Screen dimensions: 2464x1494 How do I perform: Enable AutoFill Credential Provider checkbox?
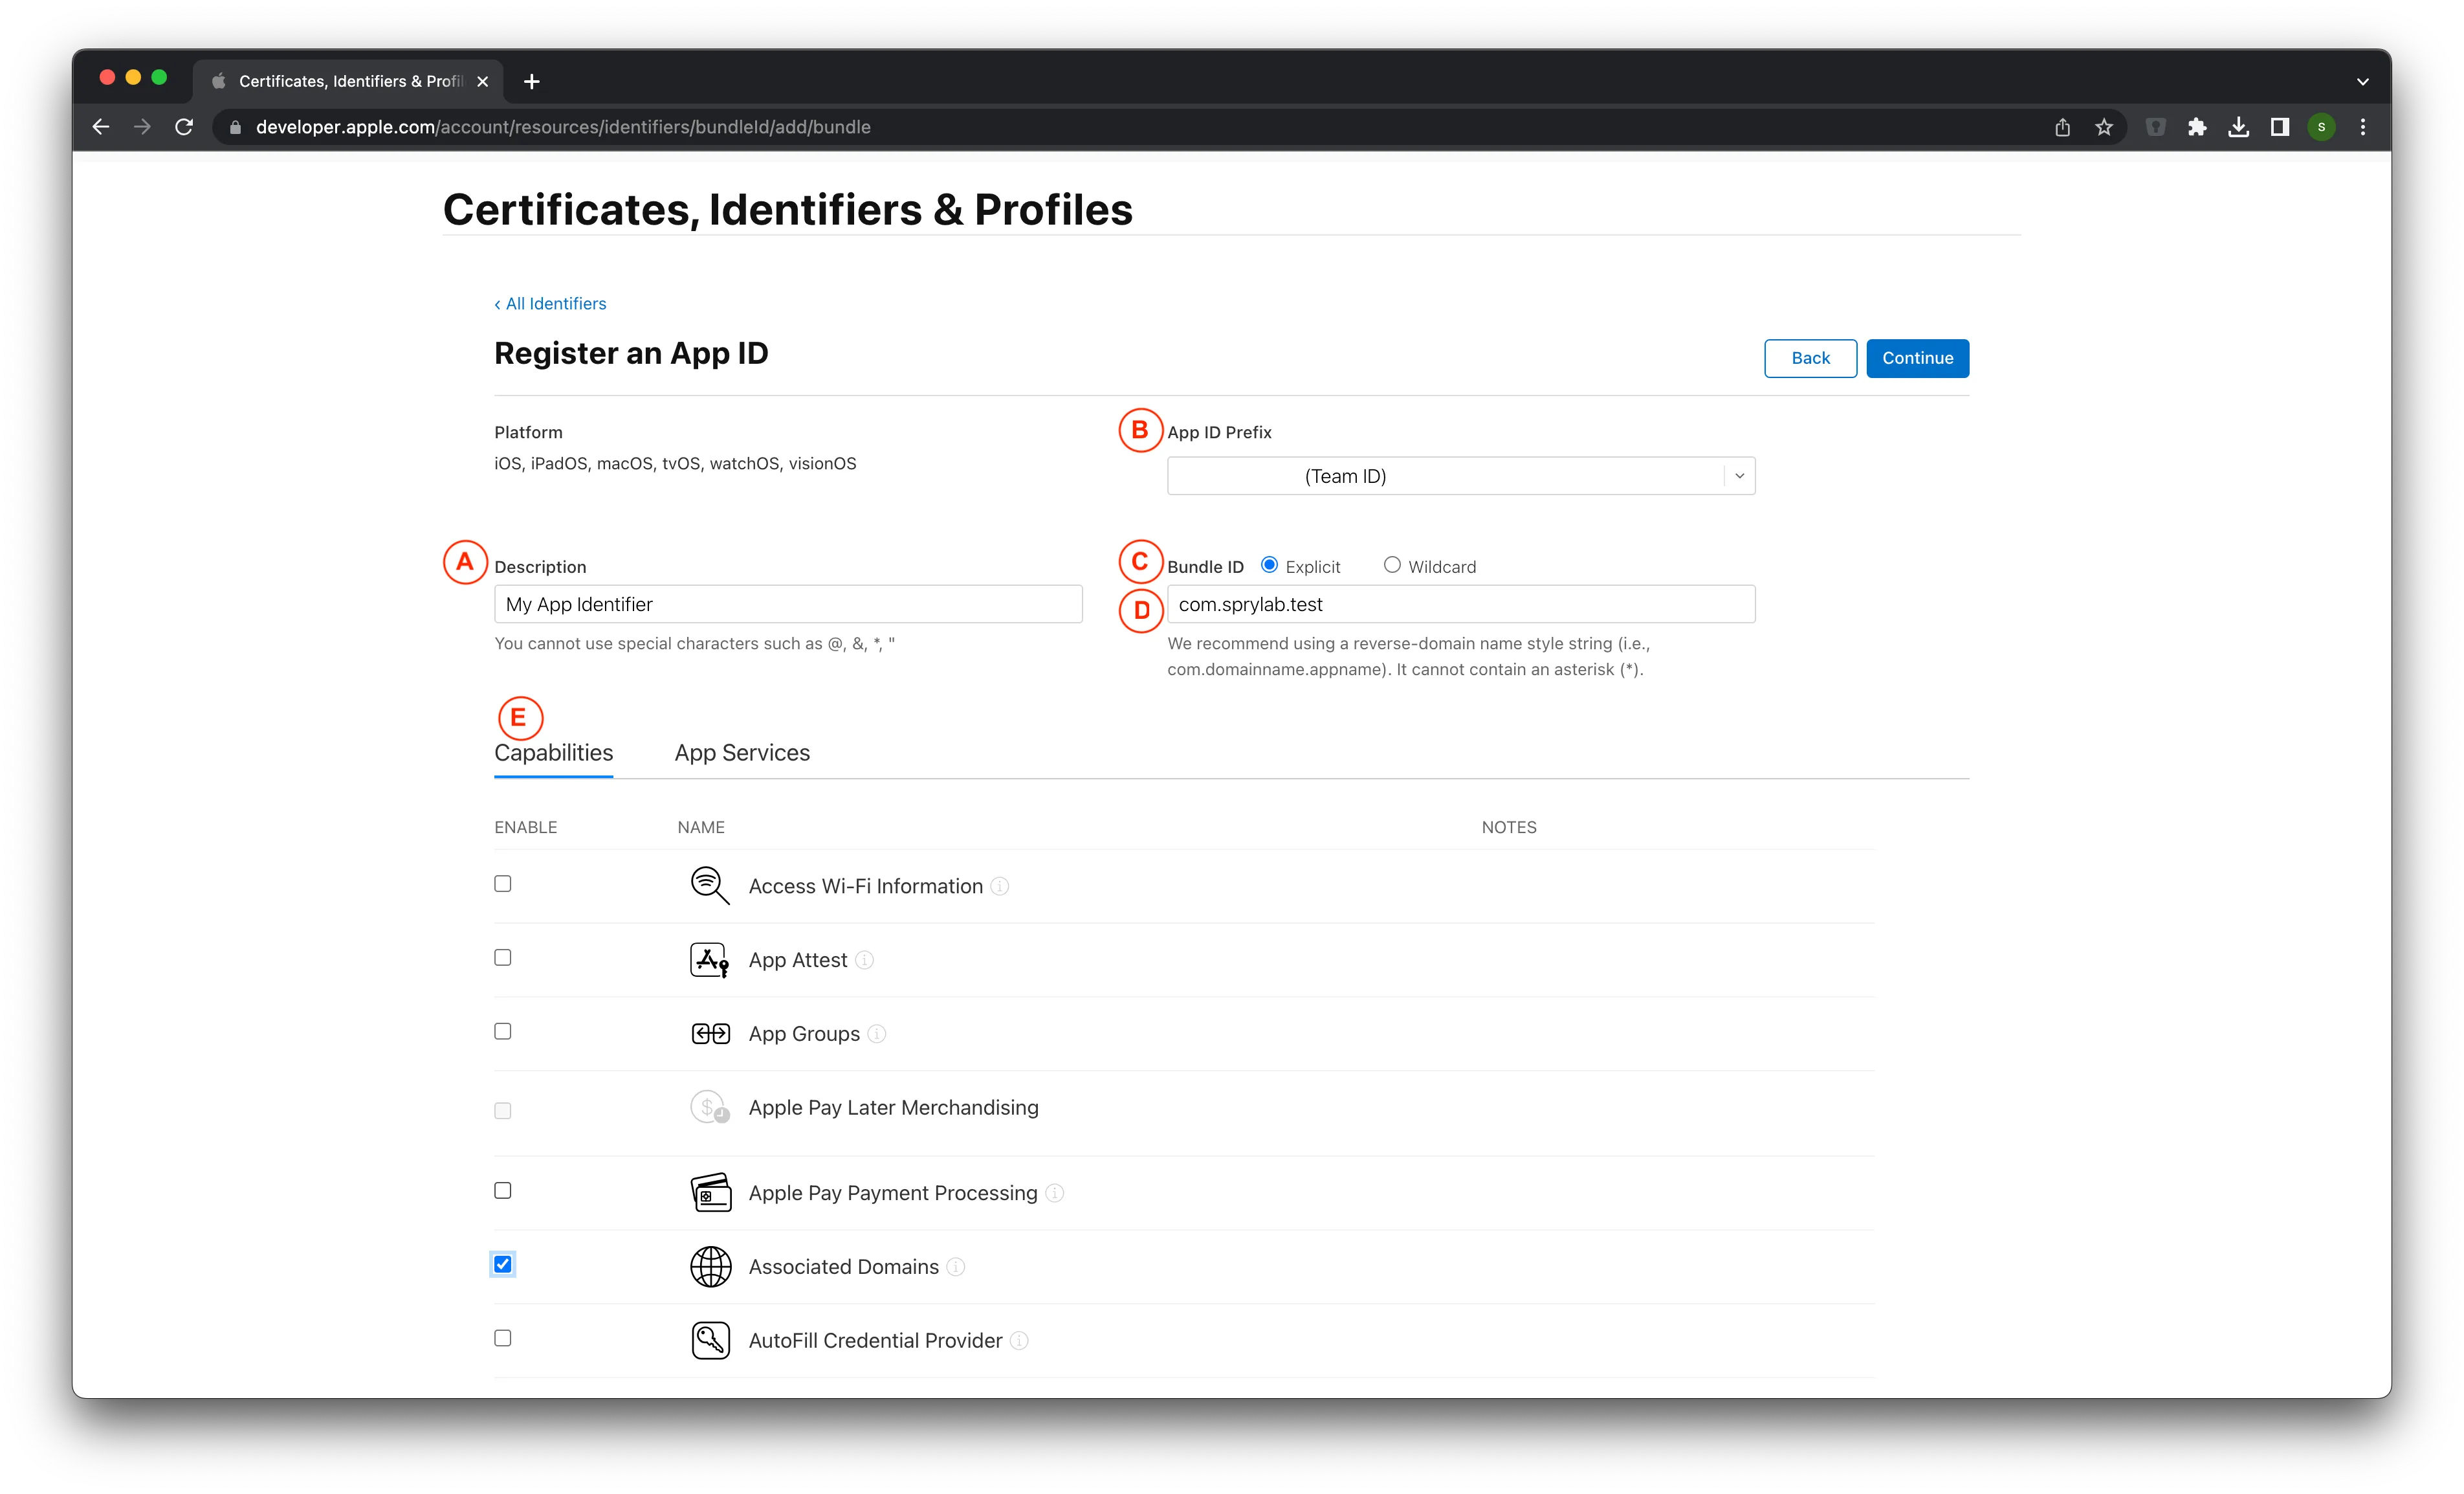(x=503, y=1338)
